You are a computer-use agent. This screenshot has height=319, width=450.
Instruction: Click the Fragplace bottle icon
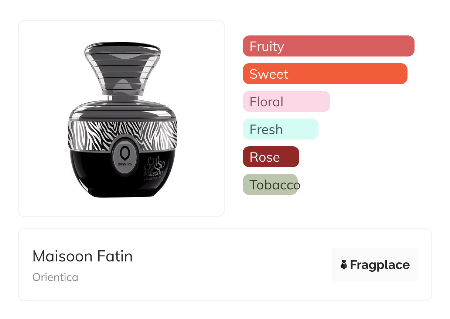[x=344, y=265]
